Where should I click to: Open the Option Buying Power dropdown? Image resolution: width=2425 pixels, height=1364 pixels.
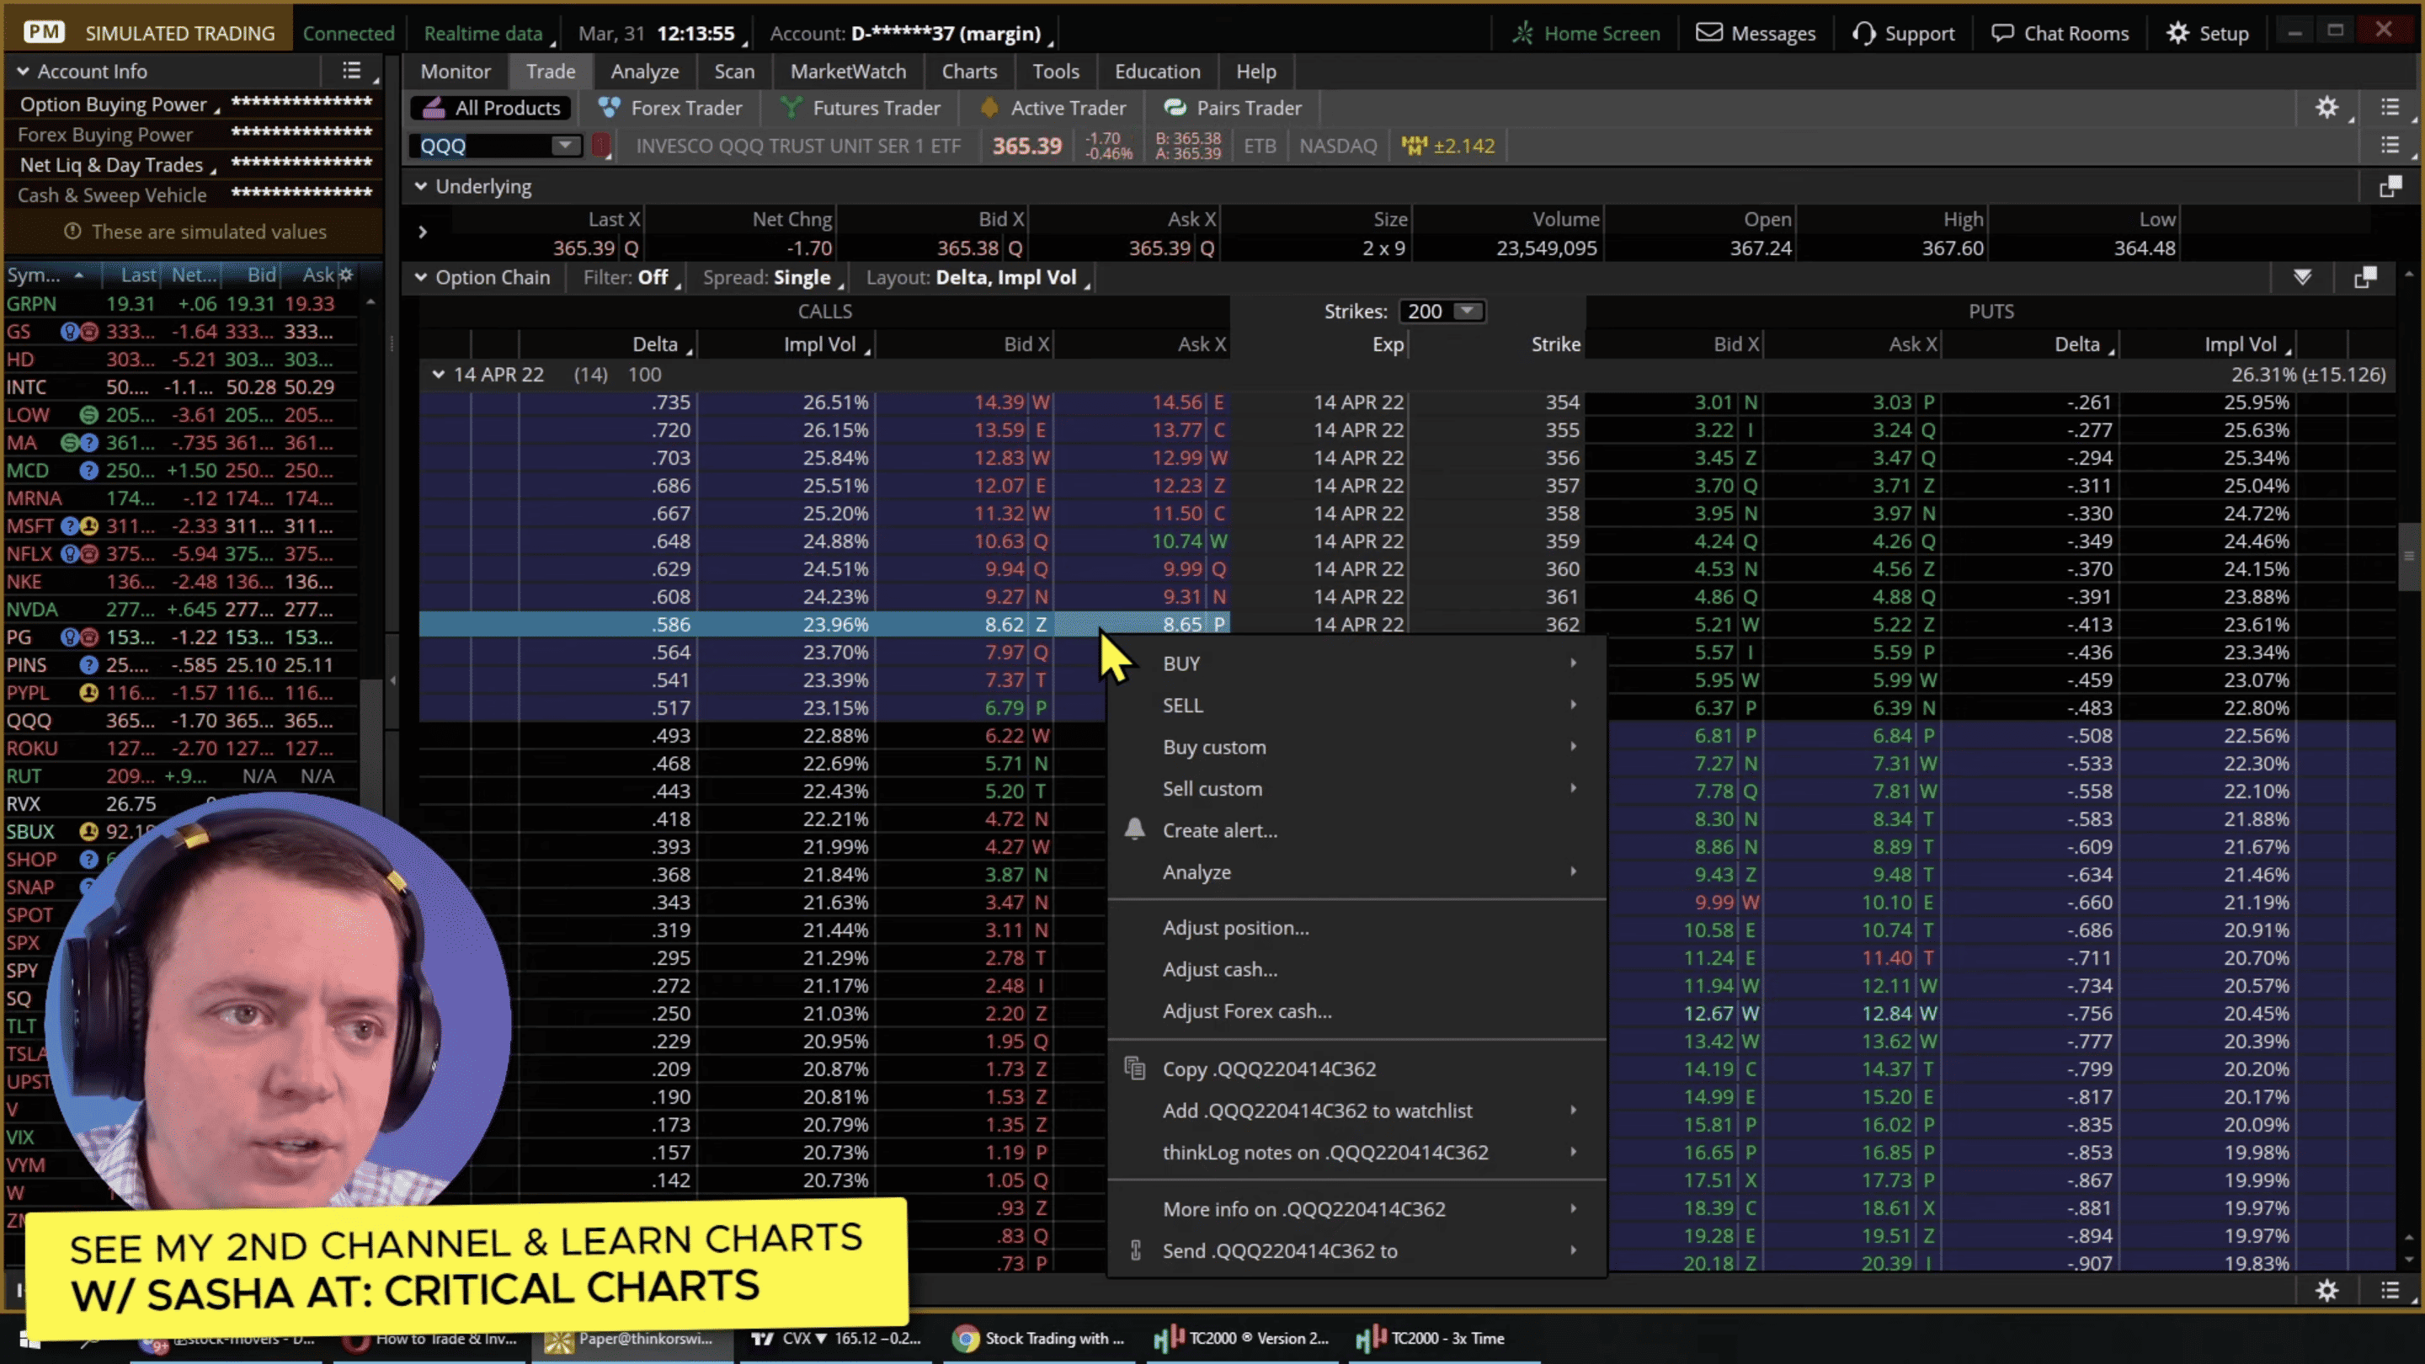click(120, 104)
